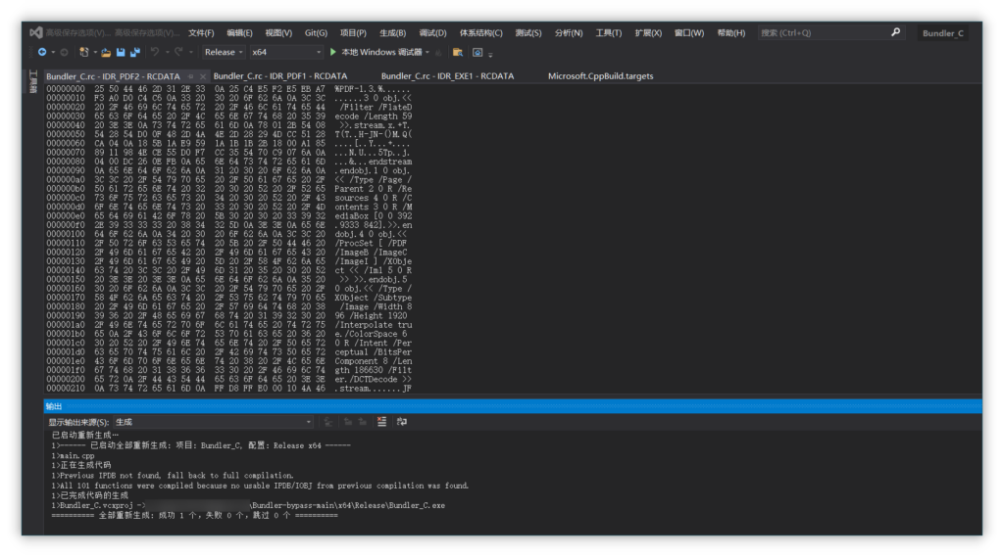
Task: Open the 视图(V) menu
Action: pos(278,32)
